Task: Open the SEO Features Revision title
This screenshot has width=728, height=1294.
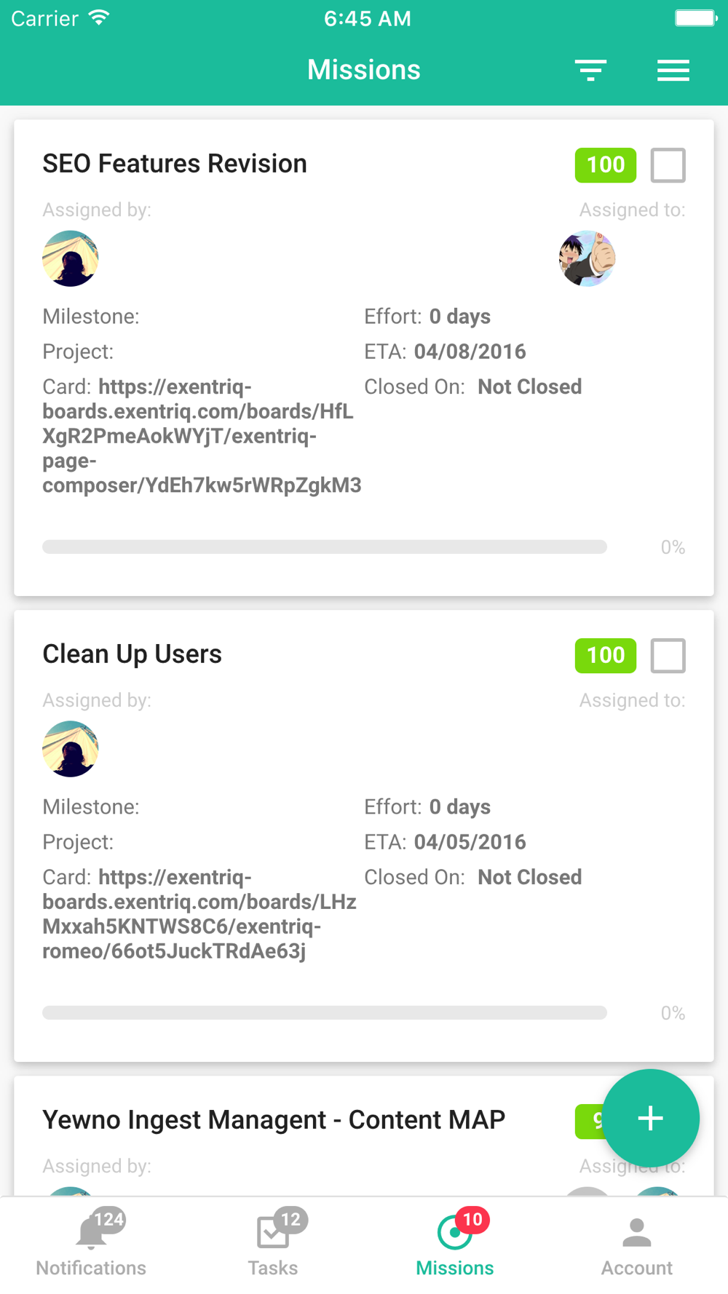Action: pyautogui.click(x=175, y=164)
